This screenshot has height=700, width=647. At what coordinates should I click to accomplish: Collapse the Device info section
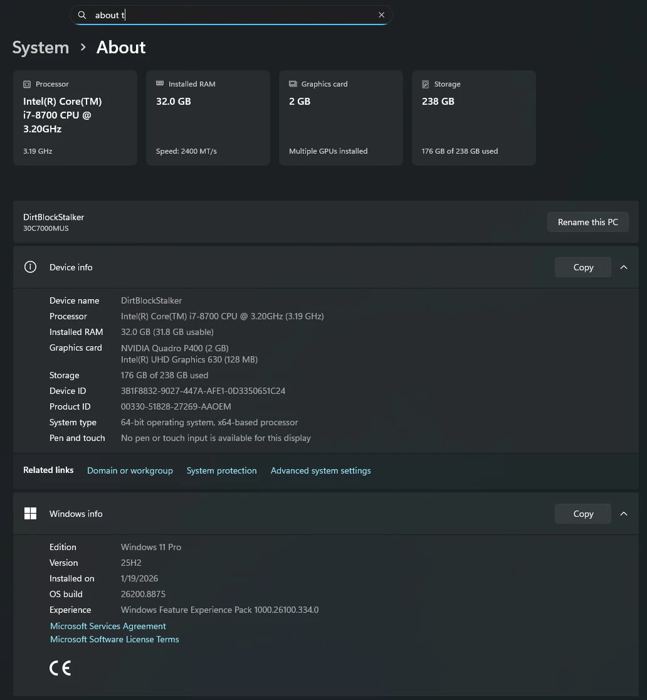click(x=624, y=267)
